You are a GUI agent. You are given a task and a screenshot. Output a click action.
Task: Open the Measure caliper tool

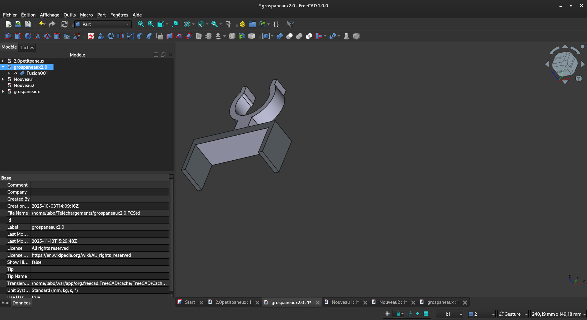(228, 24)
